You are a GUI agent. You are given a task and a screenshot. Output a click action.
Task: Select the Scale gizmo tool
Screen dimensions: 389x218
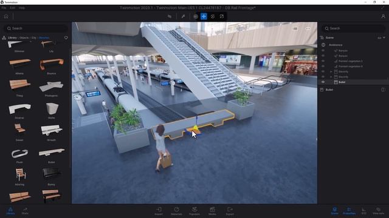(x=221, y=16)
